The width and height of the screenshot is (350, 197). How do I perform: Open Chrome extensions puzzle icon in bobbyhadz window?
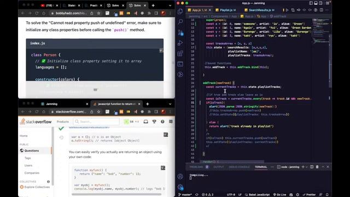coord(149,13)
